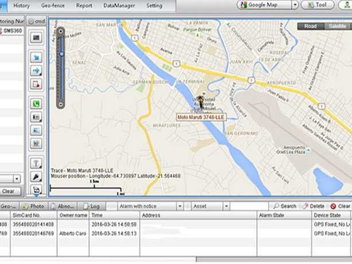Click the black flashlight command icon

coord(36,177)
